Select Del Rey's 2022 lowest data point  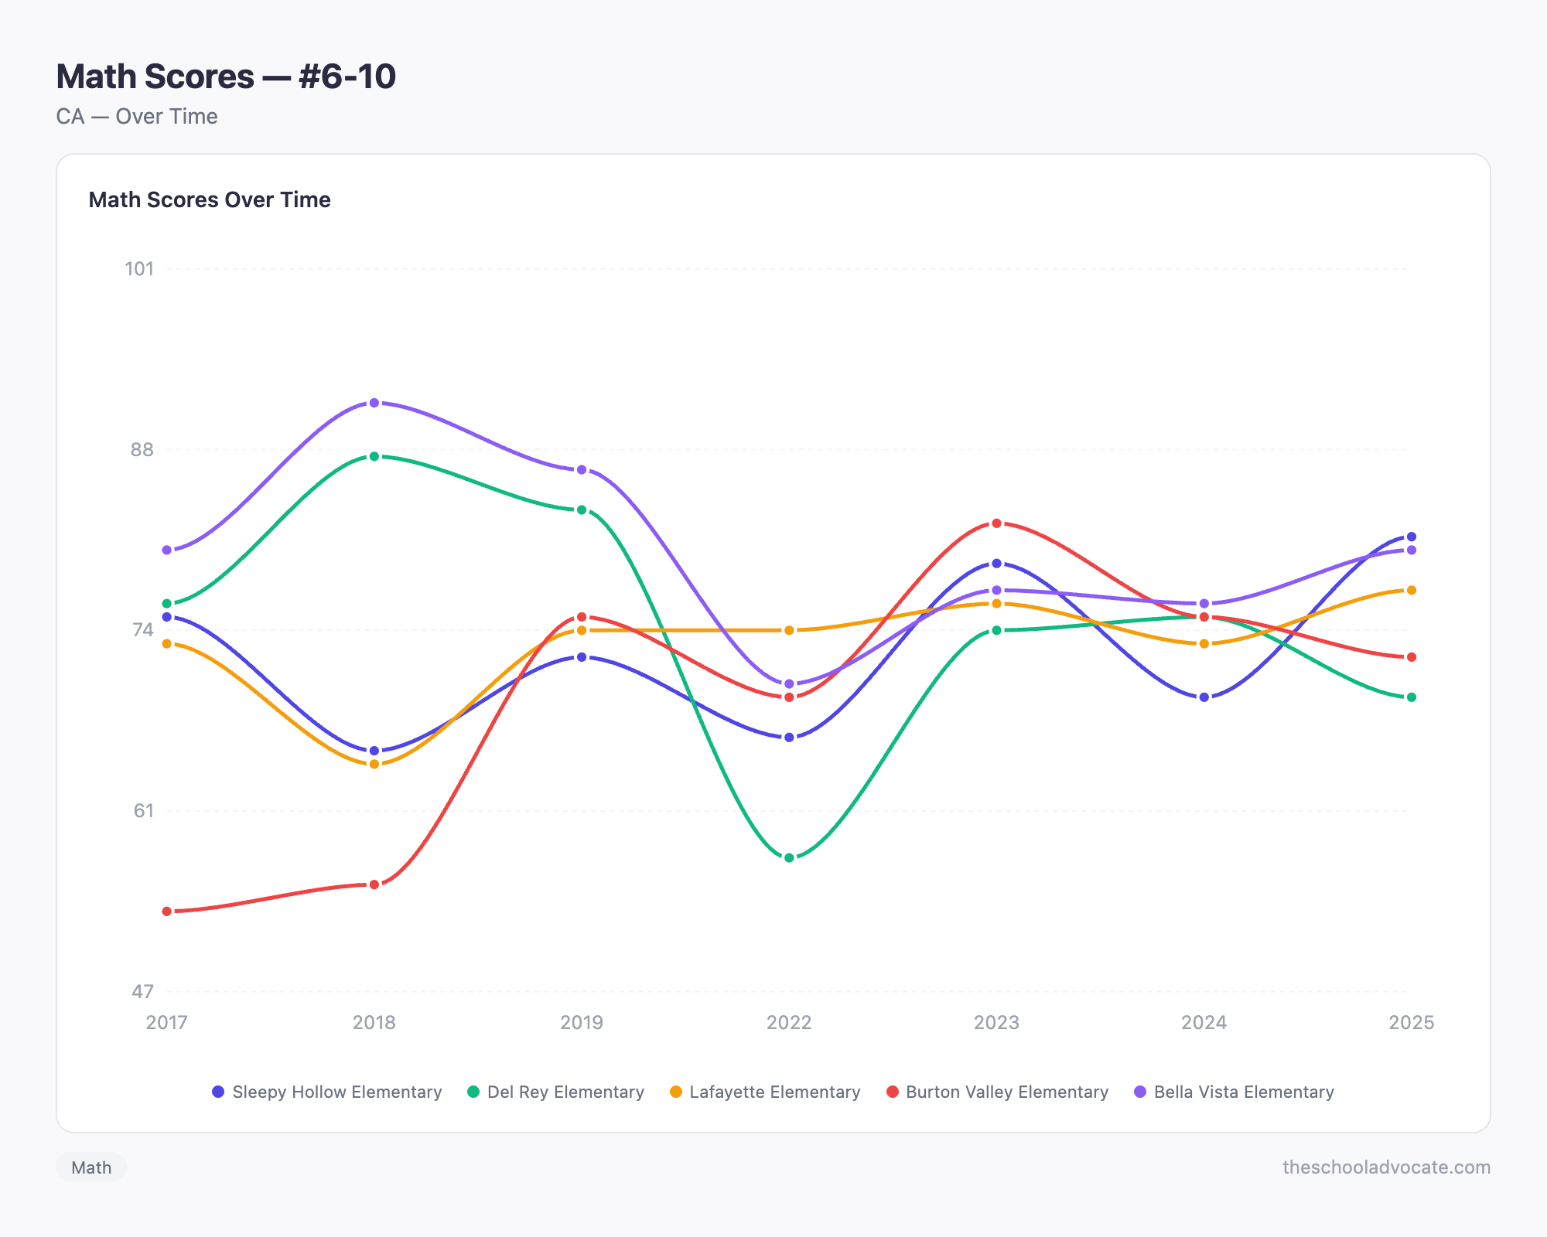[789, 857]
